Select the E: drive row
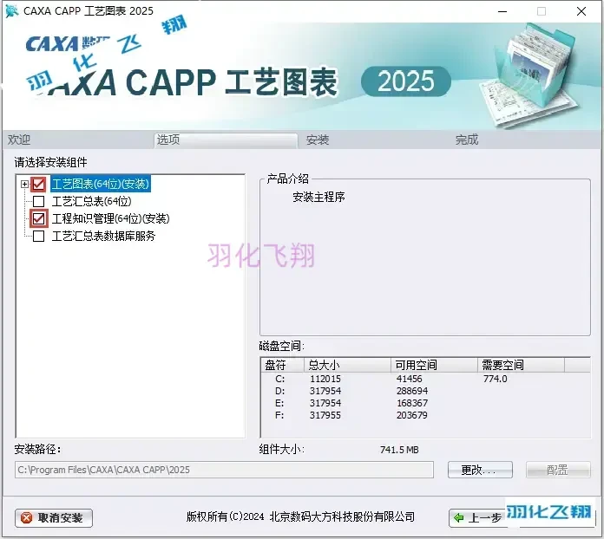 click(x=425, y=403)
